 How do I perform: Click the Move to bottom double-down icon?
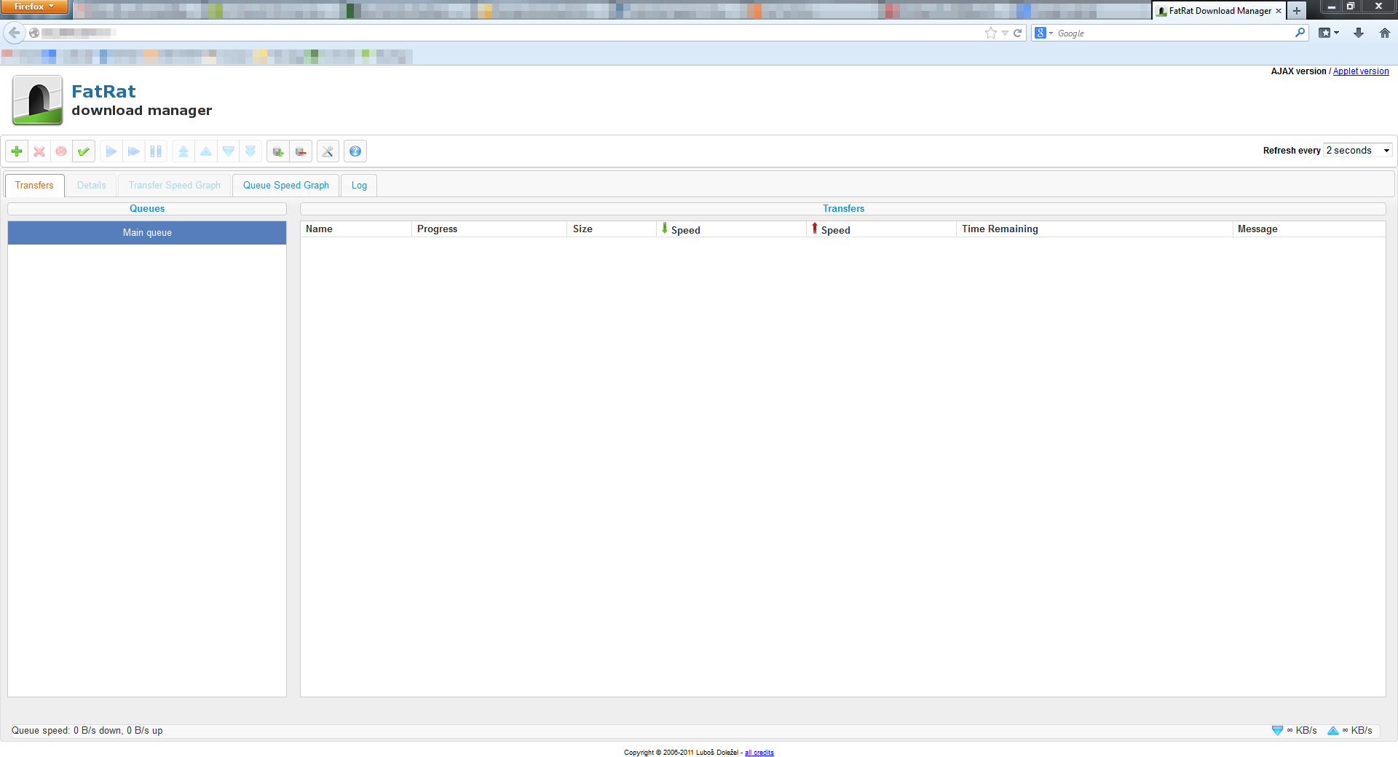(250, 151)
